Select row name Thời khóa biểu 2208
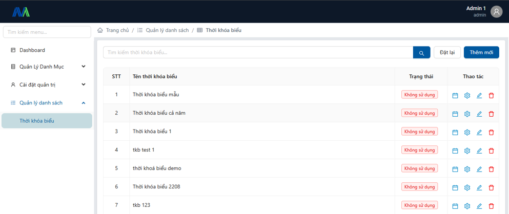Viewport: 509px width, 214px height. (x=156, y=187)
